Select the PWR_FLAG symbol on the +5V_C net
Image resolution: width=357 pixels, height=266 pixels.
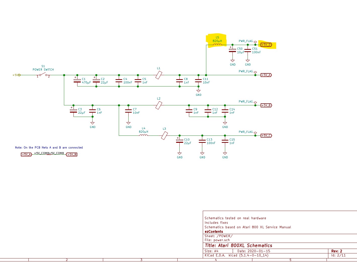(255, 132)
